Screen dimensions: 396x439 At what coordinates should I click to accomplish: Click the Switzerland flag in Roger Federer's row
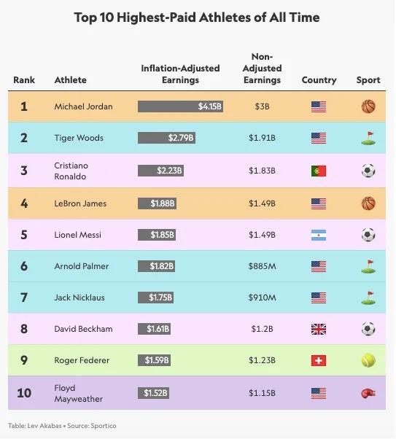pos(319,360)
